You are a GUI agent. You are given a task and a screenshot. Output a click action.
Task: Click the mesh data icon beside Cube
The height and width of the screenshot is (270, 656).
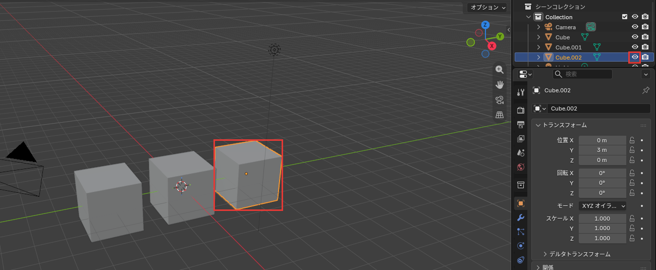[x=585, y=37]
